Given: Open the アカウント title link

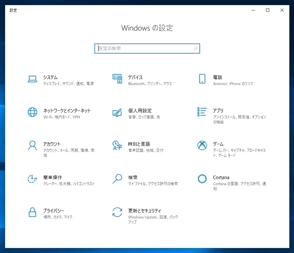Looking at the screenshot, I should (52, 144).
